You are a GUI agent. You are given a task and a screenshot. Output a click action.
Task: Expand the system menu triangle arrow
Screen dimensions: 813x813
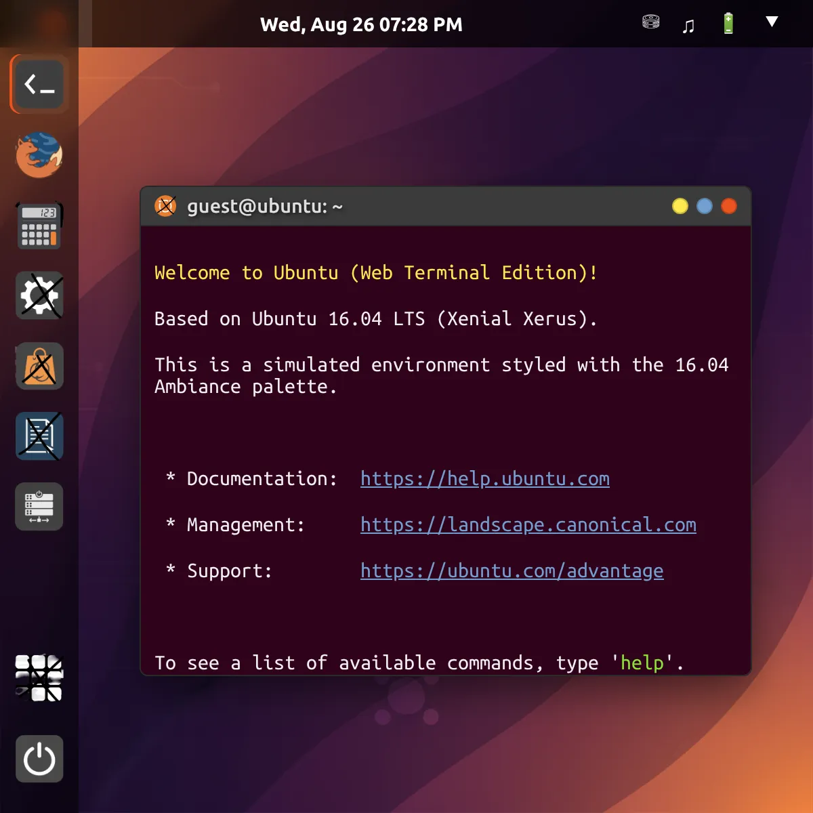point(772,22)
